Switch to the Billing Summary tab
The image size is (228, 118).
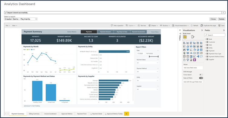(34, 114)
